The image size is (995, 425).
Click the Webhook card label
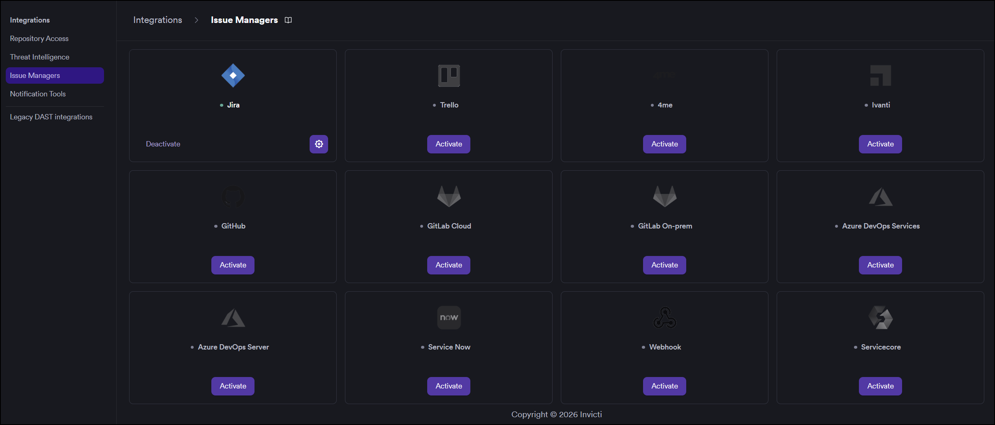click(x=665, y=347)
